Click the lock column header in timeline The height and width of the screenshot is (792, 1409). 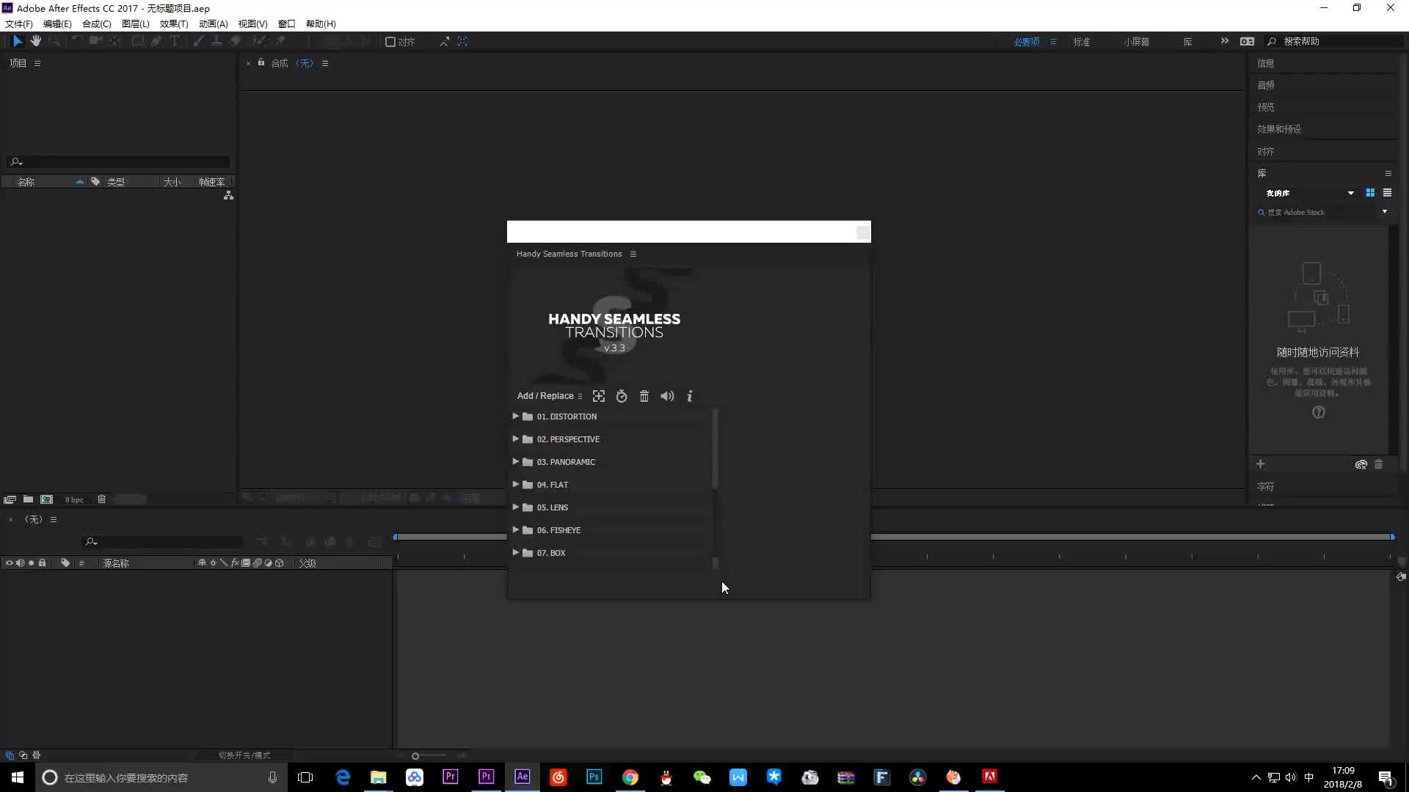[43, 563]
